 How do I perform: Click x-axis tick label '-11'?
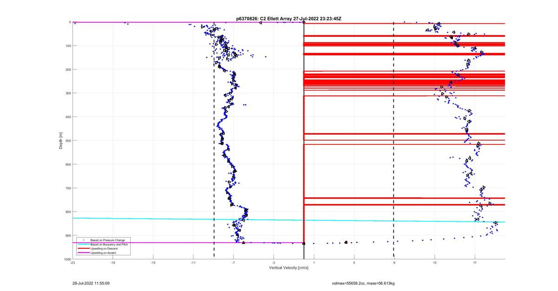click(193, 263)
